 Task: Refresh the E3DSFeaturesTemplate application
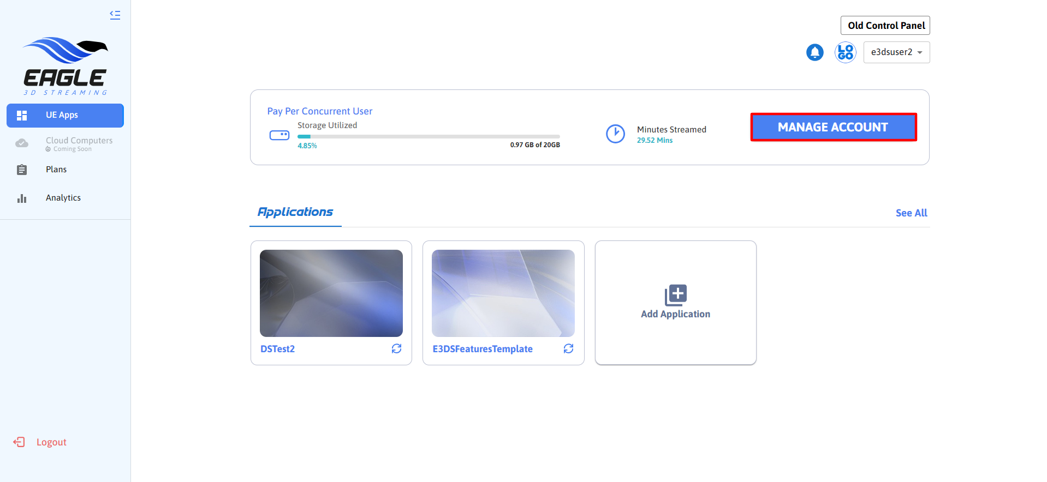tap(568, 348)
